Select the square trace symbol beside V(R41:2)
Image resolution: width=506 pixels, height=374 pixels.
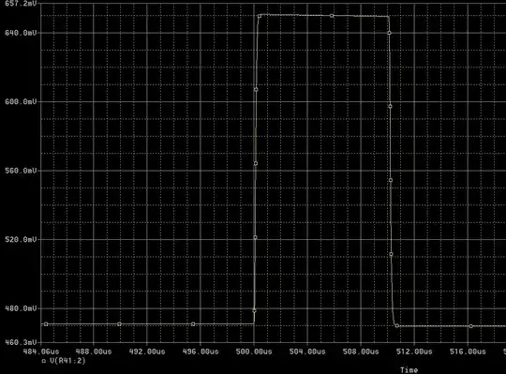coord(44,361)
